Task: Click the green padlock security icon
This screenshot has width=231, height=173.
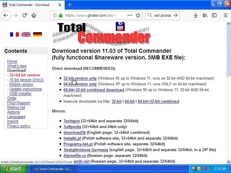Action: (x=61, y=15)
